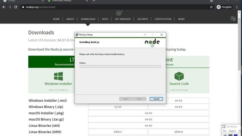
Task: Click the Source Code link text
Action: point(179,84)
